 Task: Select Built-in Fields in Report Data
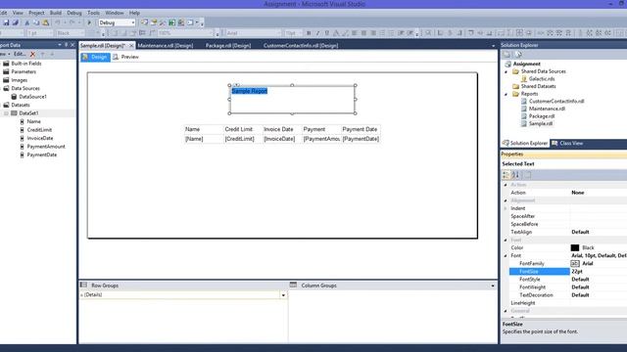26,64
